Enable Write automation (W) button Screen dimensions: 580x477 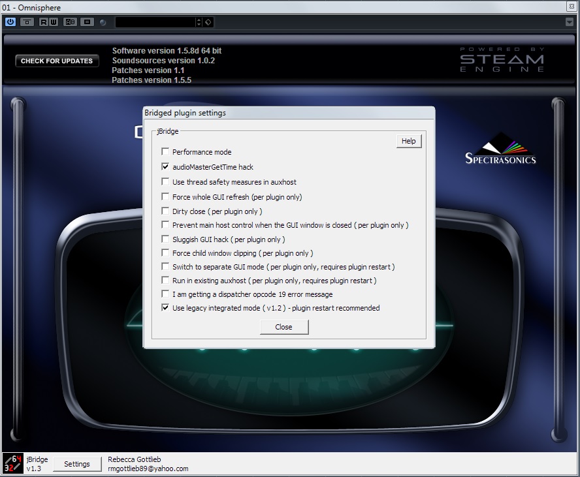click(54, 22)
